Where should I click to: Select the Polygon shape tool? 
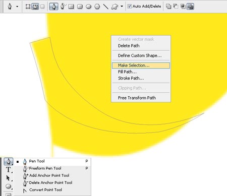97,7
